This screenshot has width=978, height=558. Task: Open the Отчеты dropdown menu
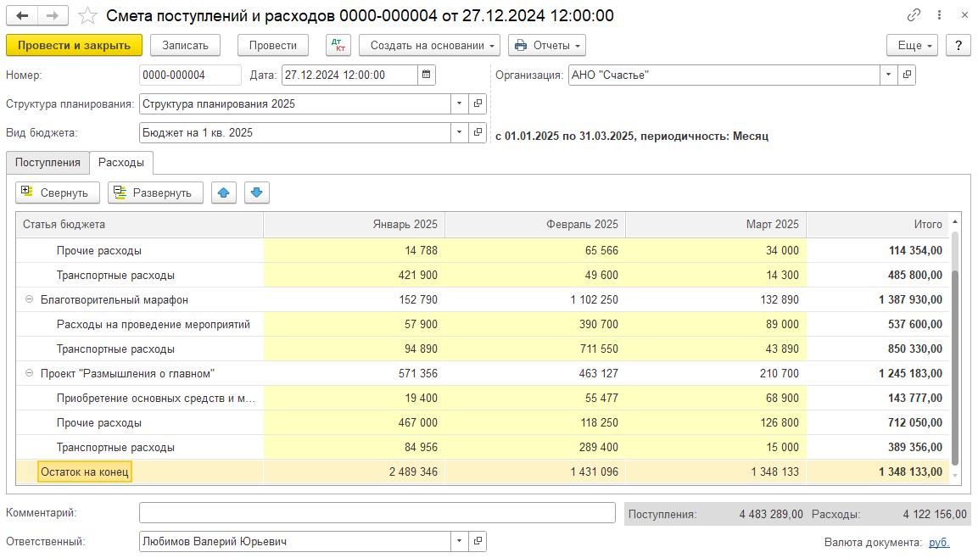pos(547,46)
